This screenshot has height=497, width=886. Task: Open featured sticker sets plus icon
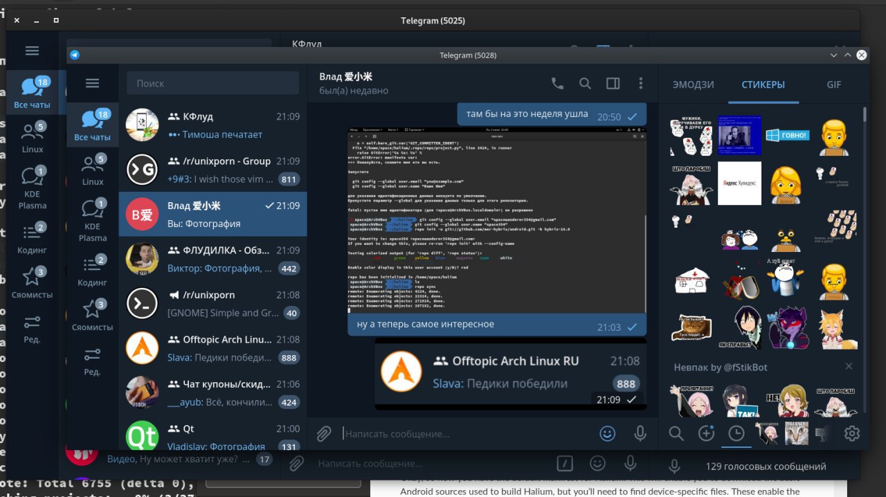click(707, 433)
